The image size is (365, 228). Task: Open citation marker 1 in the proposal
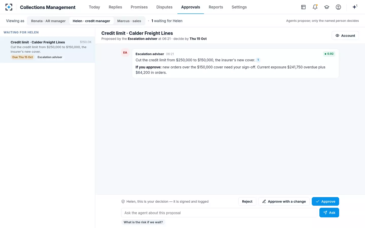[258, 60]
